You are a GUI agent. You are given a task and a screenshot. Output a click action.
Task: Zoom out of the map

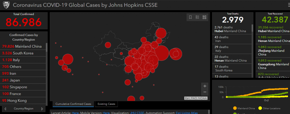point(205,92)
